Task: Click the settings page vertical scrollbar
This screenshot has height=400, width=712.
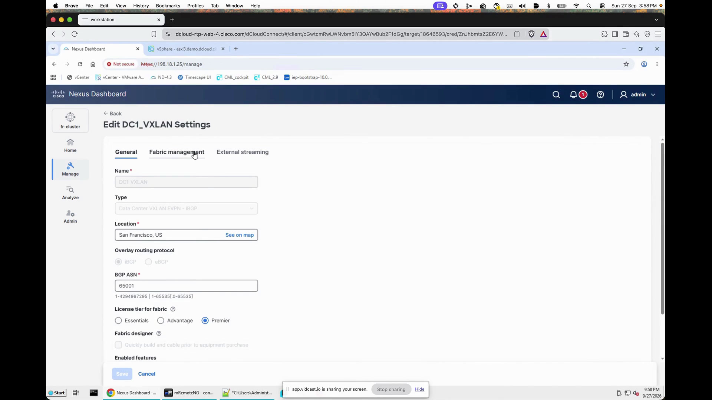Action: 662,229
